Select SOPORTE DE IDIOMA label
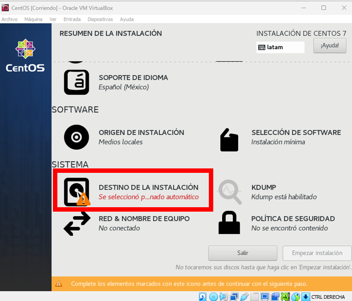Viewport: 352px width, 301px height. [133, 78]
